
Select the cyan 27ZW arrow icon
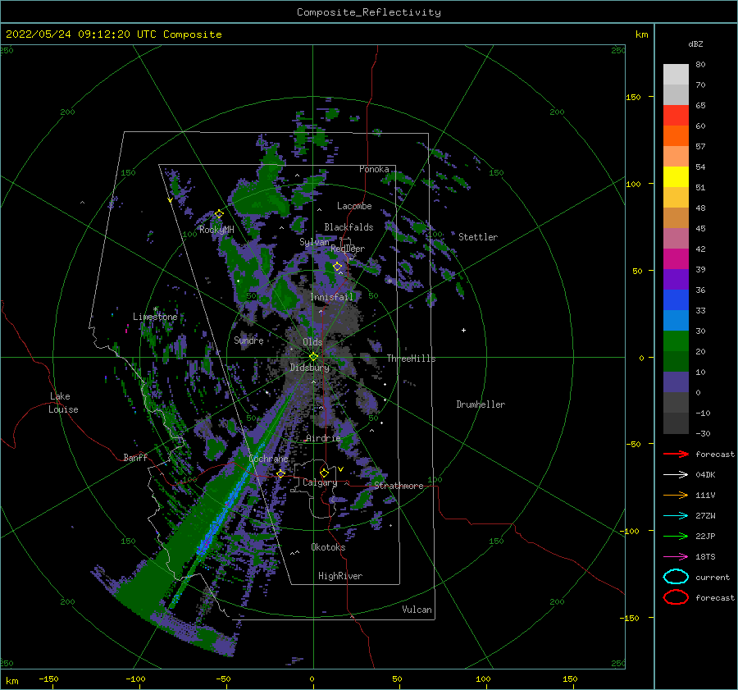pos(676,516)
